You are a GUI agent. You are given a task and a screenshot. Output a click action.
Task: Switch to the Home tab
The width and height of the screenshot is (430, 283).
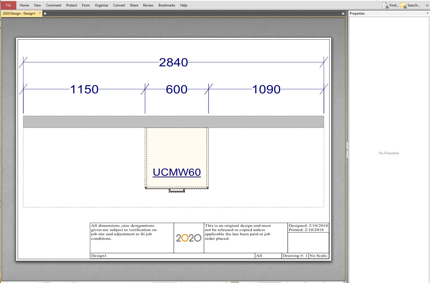point(24,5)
